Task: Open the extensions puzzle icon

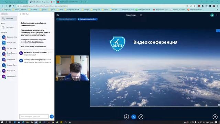Action: 203,6
